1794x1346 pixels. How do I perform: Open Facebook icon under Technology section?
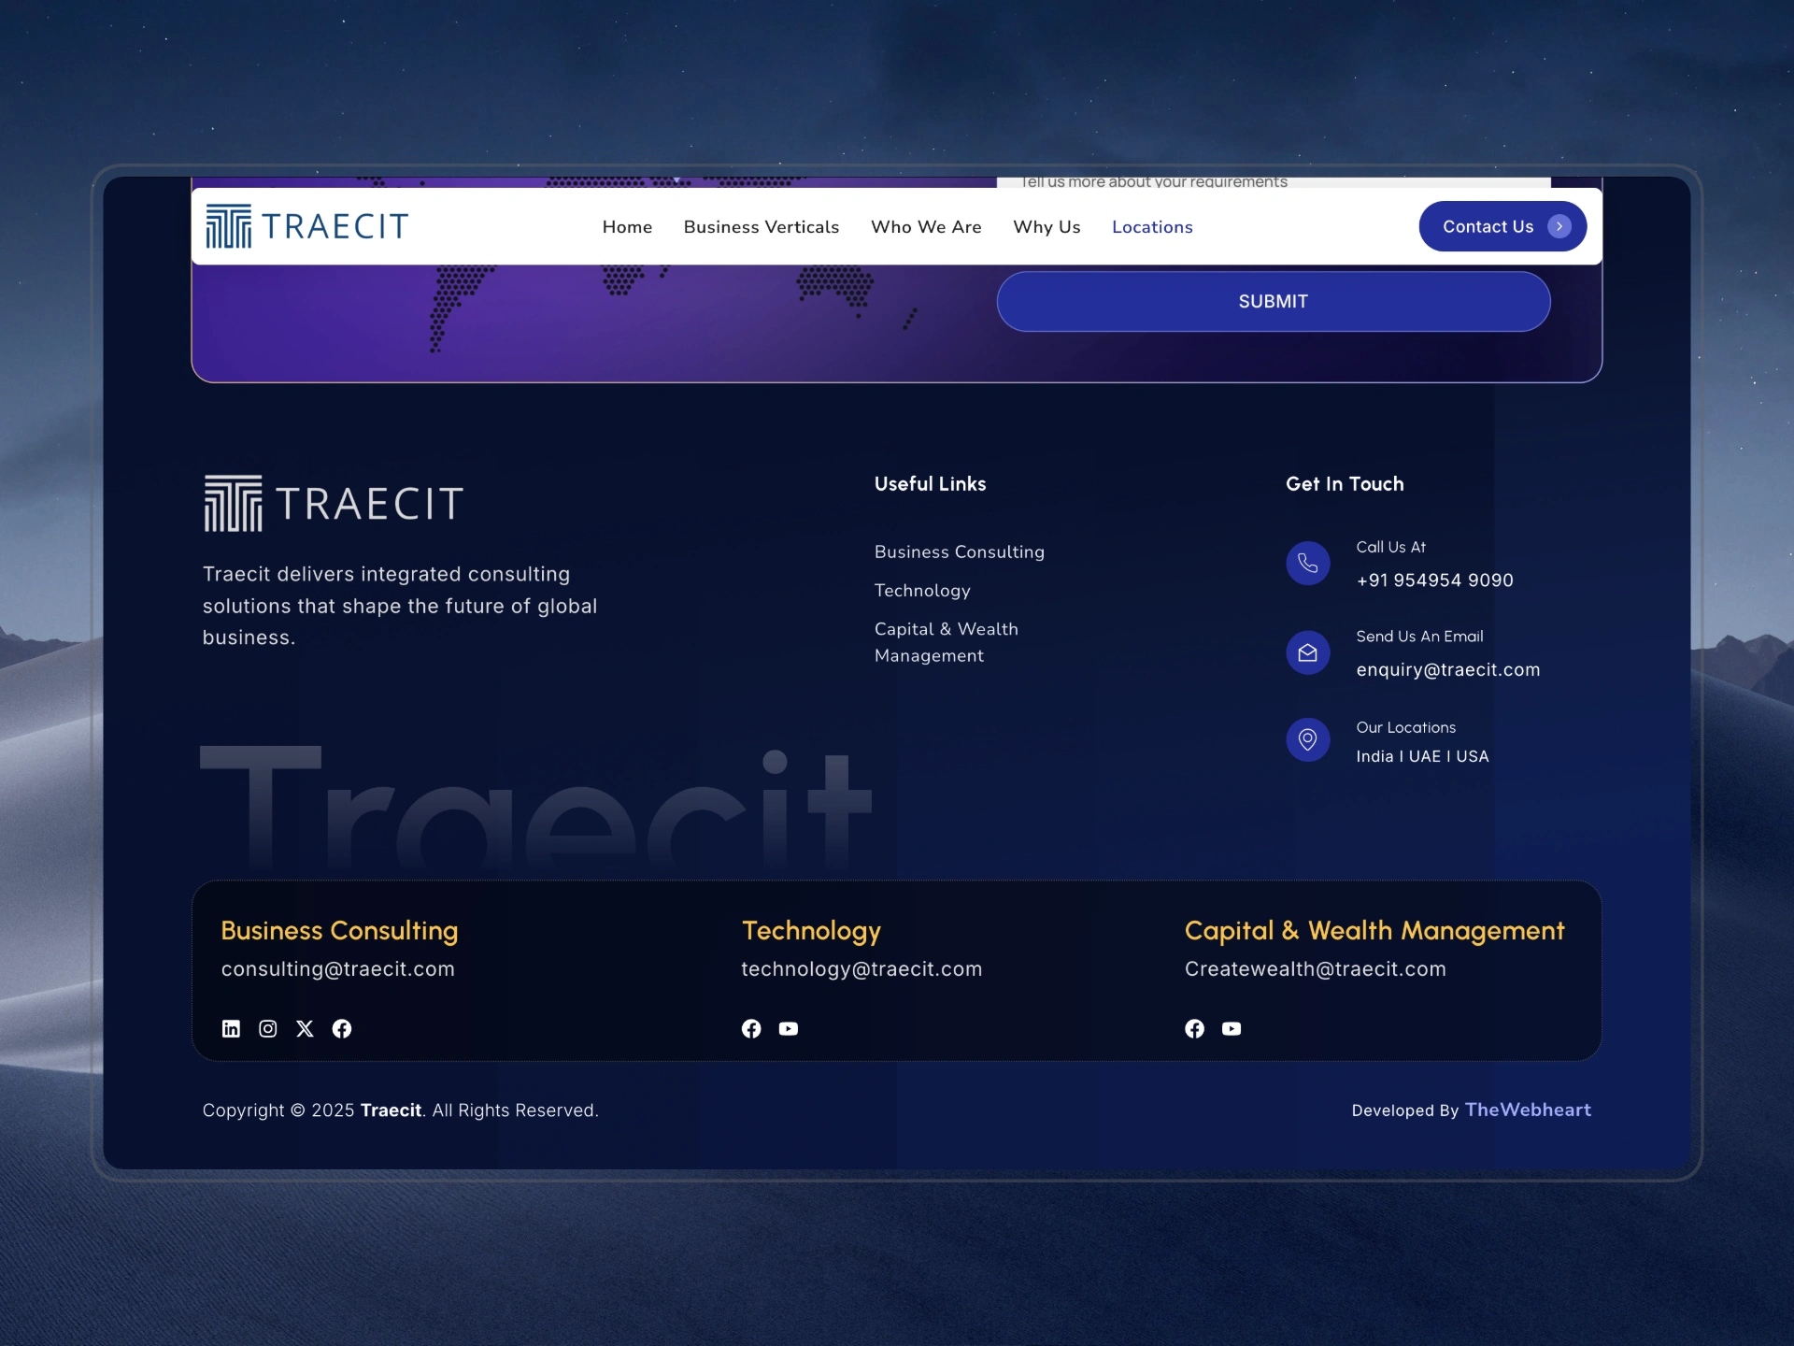[751, 1028]
